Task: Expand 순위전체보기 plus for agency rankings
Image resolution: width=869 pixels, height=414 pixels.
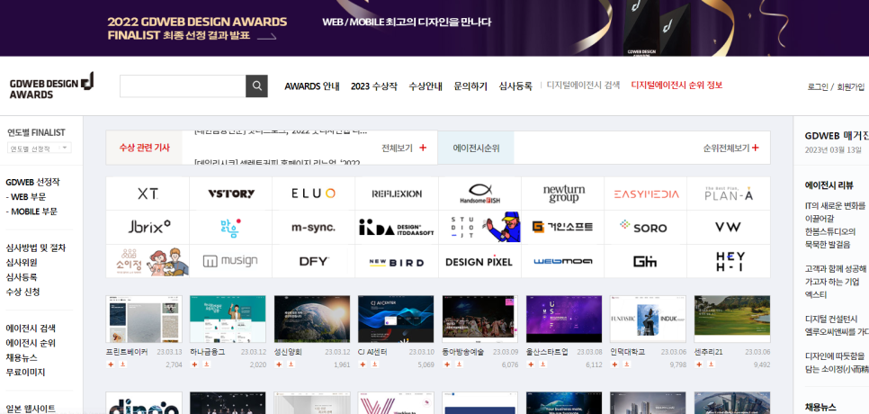Action: click(755, 148)
